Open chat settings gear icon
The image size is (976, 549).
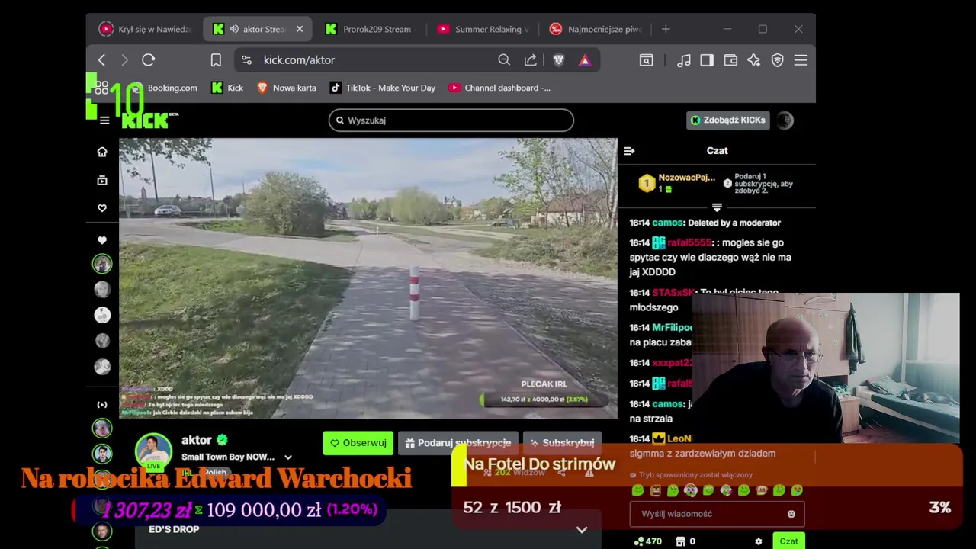758,541
